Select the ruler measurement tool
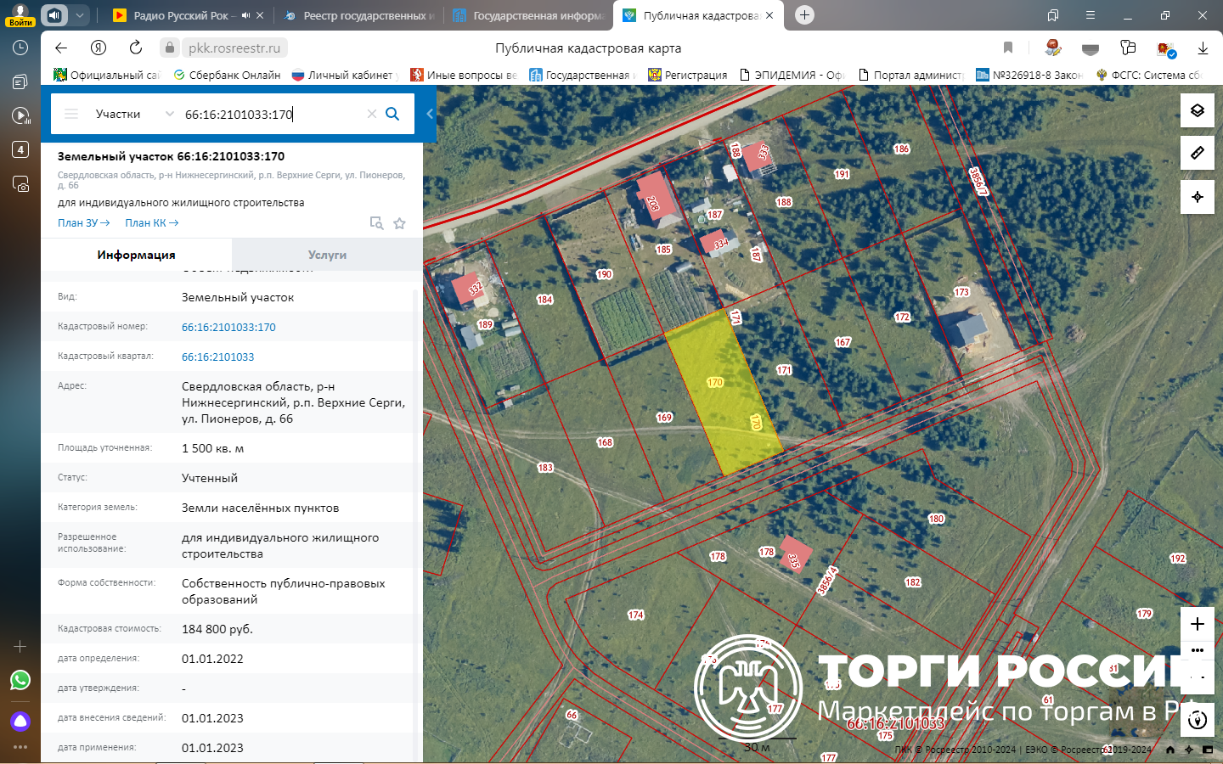Viewport: 1223px width, 764px height. (x=1197, y=154)
